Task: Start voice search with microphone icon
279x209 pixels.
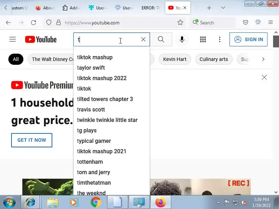Action: click(x=182, y=39)
